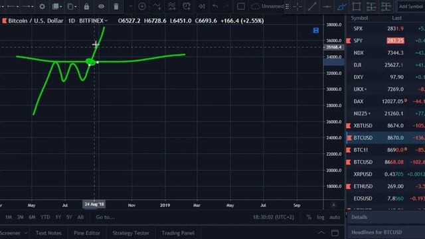425x239 pixels.
Task: Click the A button under price scale
Action: tap(333, 205)
